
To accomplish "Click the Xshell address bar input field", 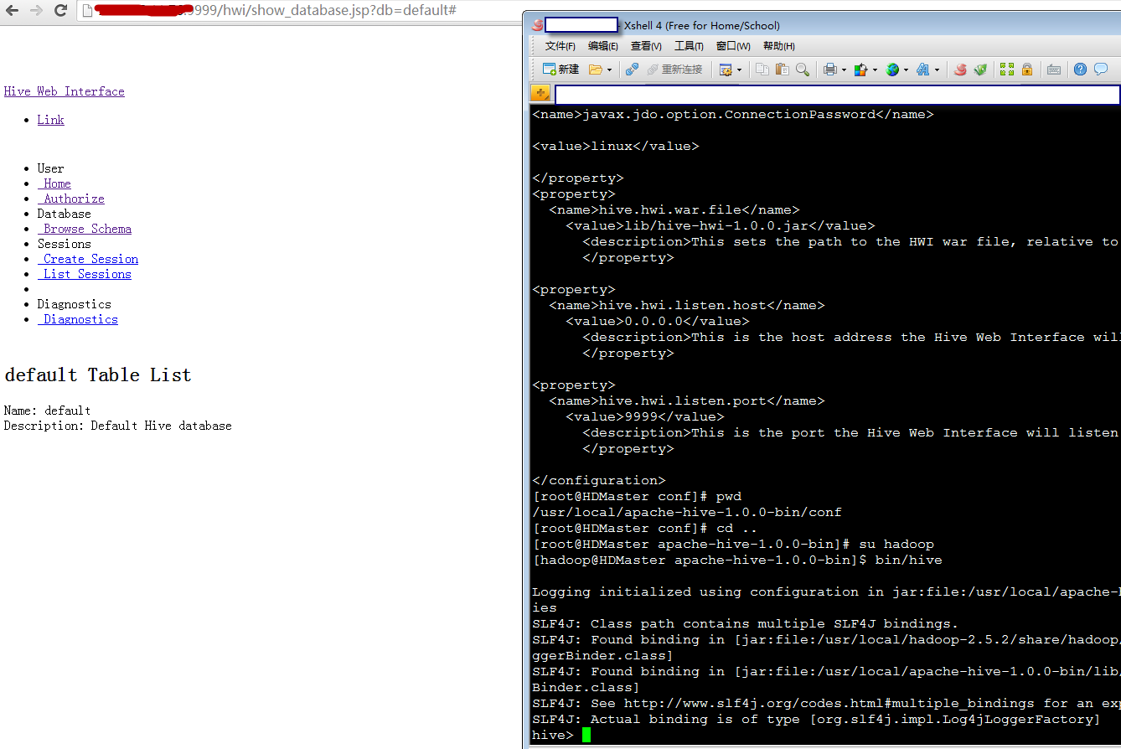I will 837,94.
